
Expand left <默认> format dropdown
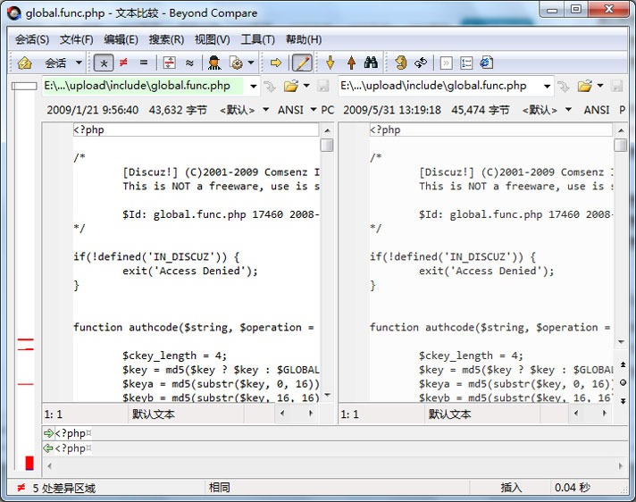(x=265, y=110)
